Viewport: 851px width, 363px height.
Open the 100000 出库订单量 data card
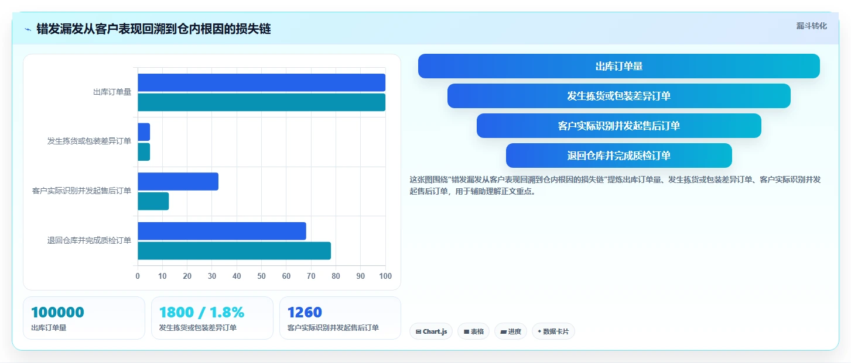(x=84, y=318)
